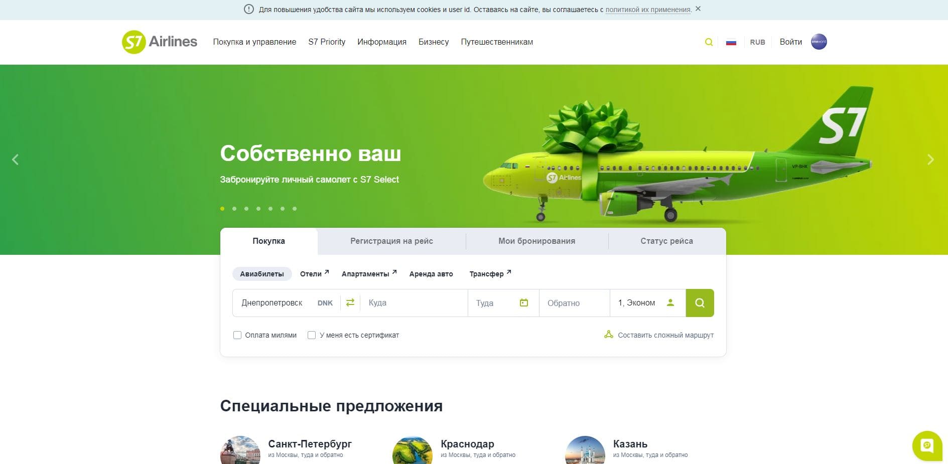Click the Днепропетровск origin field
This screenshot has width=948, height=464.
pos(286,303)
